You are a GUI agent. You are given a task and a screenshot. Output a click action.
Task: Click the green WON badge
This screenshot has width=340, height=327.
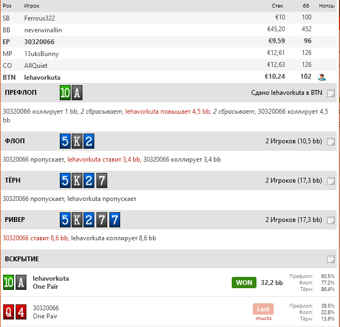click(244, 282)
